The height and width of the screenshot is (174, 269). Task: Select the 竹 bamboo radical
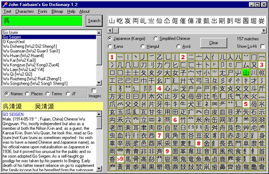[183, 120]
